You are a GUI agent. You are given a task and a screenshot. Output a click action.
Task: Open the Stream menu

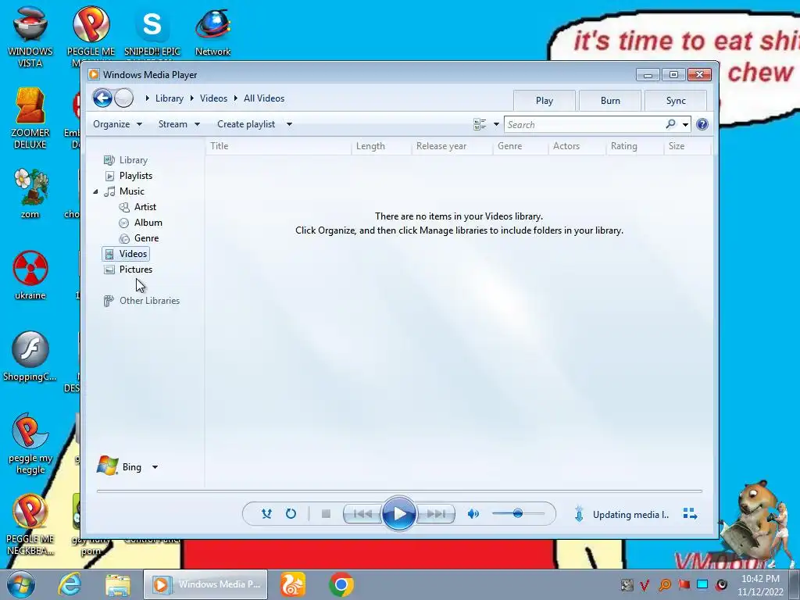point(179,124)
